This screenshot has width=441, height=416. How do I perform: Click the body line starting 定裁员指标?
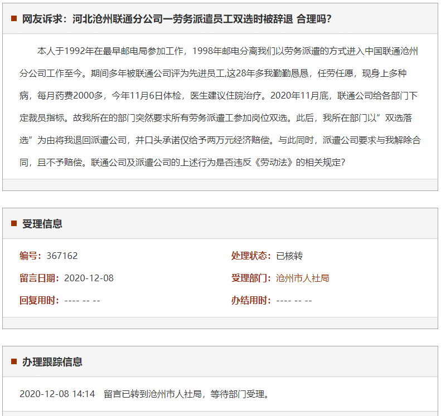pyautogui.click(x=216, y=118)
